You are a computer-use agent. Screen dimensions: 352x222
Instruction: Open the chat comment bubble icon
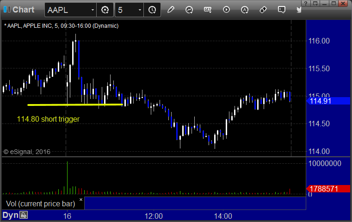point(282,10)
